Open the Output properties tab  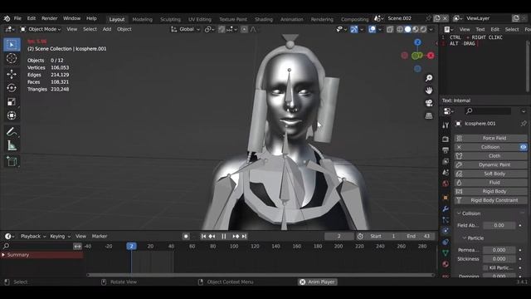(446, 150)
